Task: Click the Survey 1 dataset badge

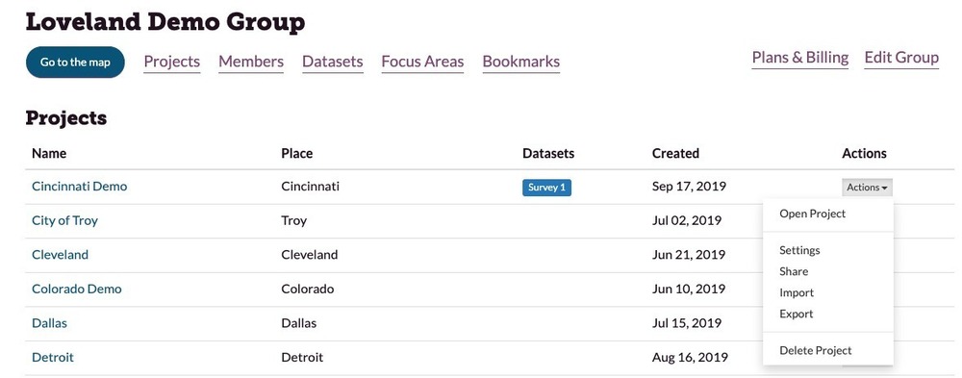Action: click(546, 188)
